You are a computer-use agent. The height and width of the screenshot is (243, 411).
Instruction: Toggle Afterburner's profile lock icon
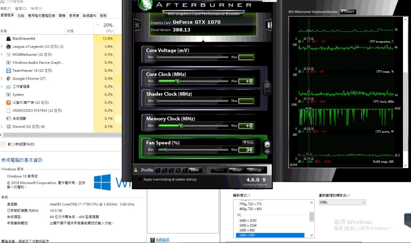pyautogui.click(x=136, y=170)
